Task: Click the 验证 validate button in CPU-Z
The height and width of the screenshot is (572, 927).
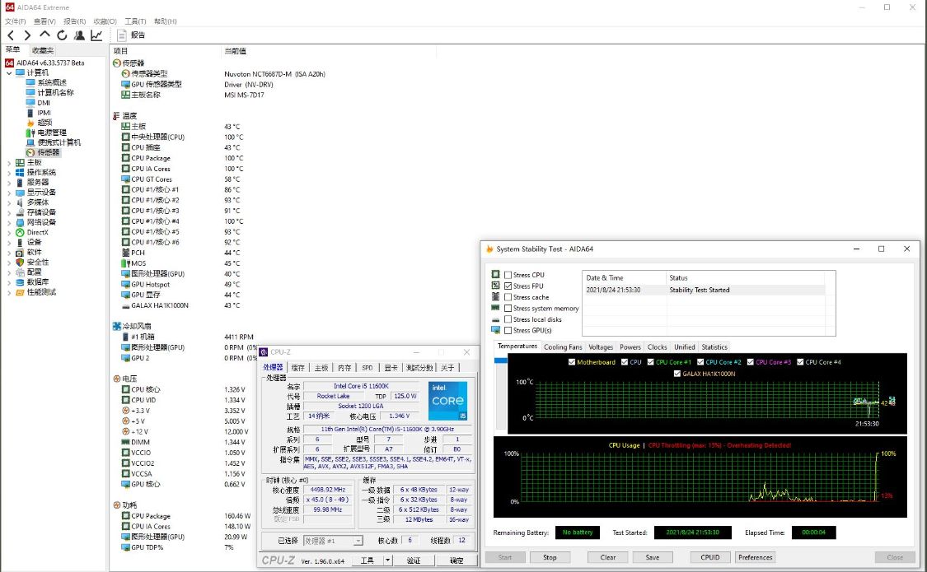Action: (414, 560)
